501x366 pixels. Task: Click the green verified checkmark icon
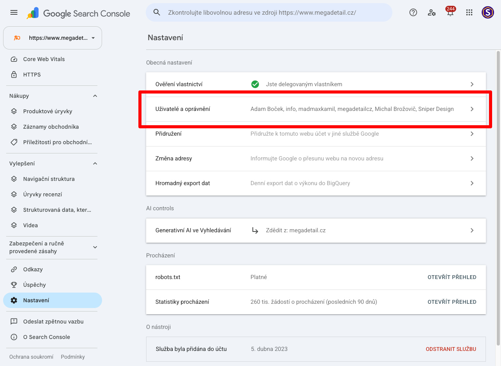point(255,84)
